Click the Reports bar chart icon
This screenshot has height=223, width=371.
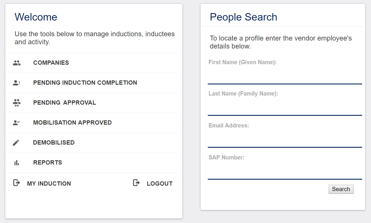pyautogui.click(x=17, y=163)
